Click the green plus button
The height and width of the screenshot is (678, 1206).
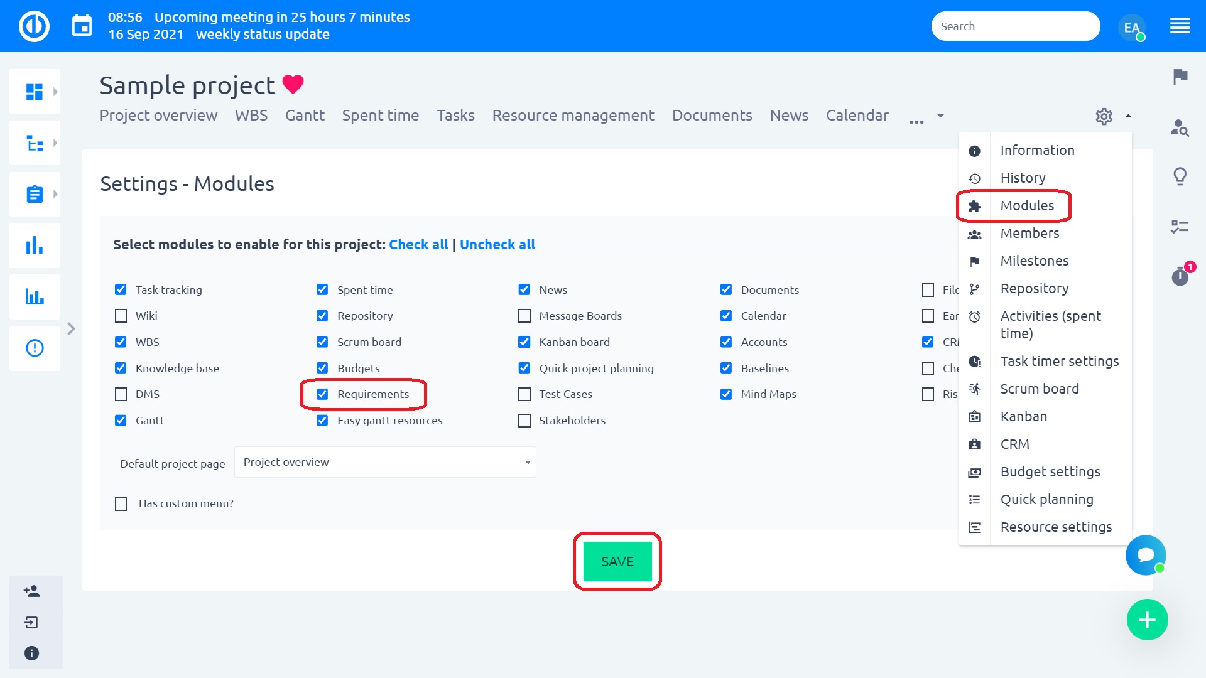tap(1147, 620)
